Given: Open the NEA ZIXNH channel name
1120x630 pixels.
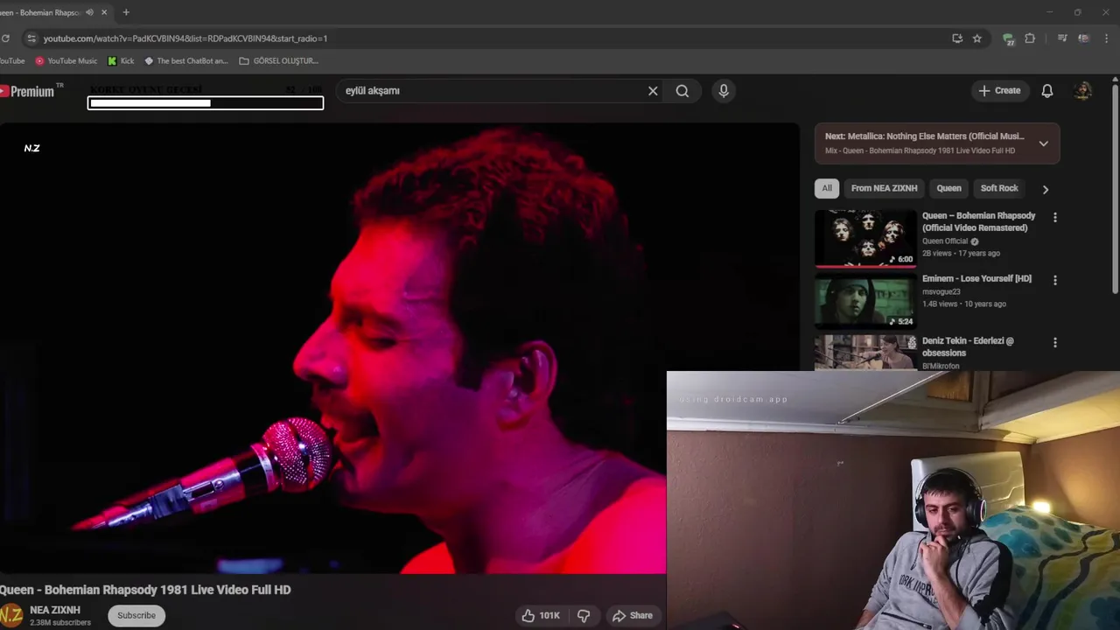Looking at the screenshot, I should pos(55,610).
